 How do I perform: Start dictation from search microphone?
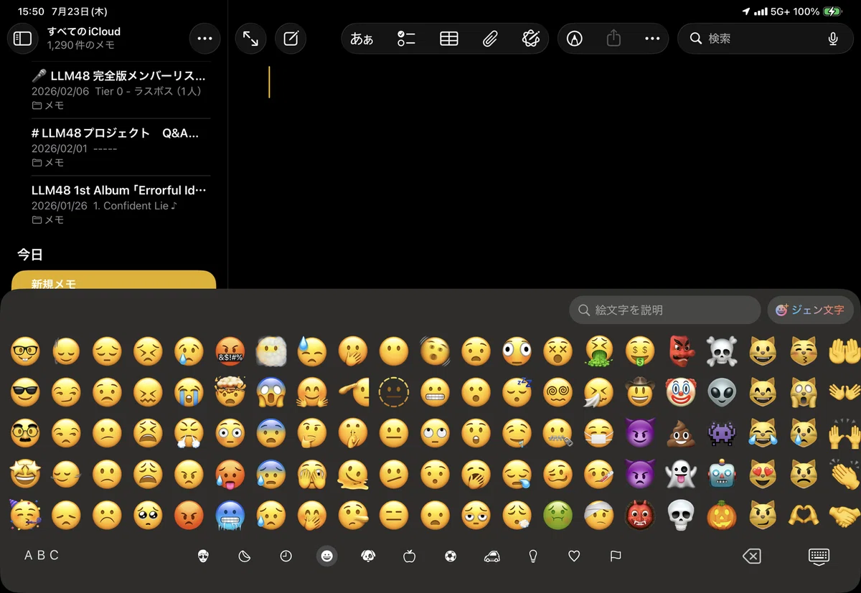833,39
